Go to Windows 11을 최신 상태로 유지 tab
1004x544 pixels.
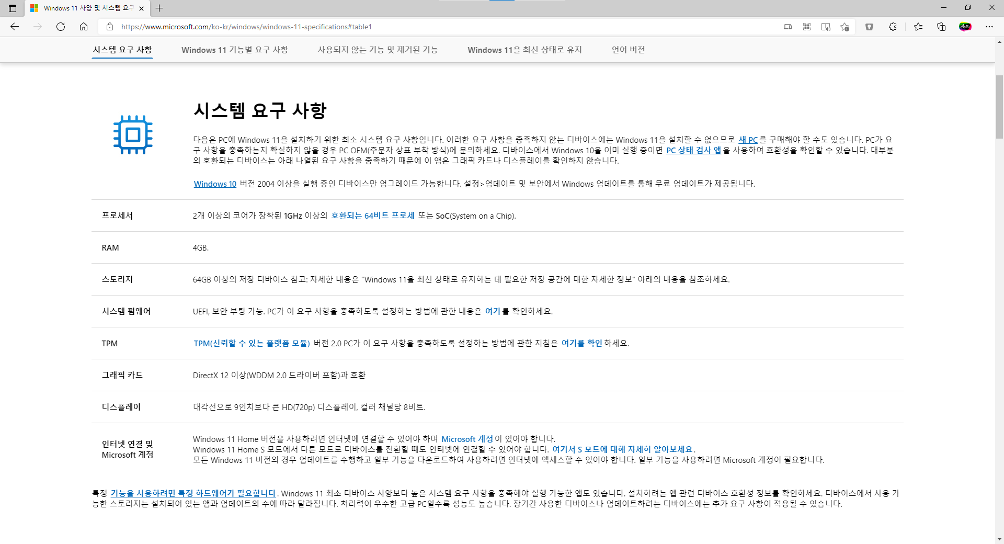[x=524, y=50]
